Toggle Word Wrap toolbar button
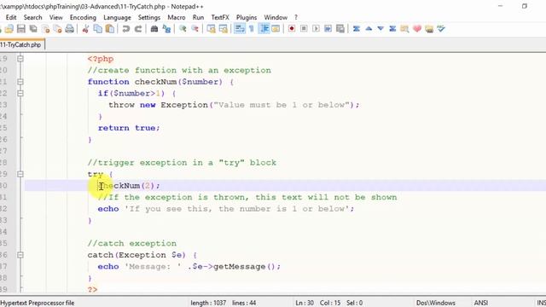Screen dimensions: 546x307 point(240,29)
